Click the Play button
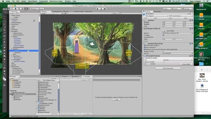 coord(98,9)
